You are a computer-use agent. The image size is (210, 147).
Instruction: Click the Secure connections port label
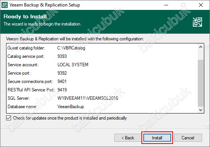coord(30,81)
